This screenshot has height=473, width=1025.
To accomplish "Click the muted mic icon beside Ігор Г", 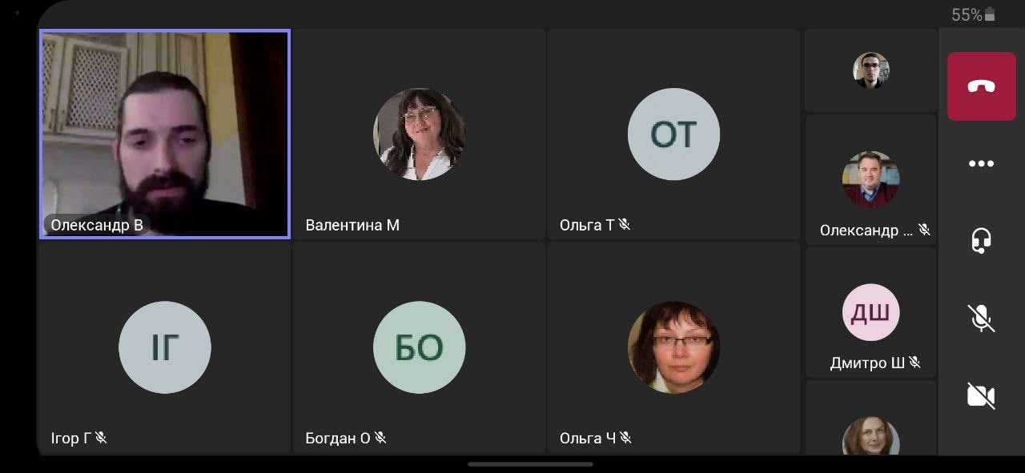I will [101, 438].
